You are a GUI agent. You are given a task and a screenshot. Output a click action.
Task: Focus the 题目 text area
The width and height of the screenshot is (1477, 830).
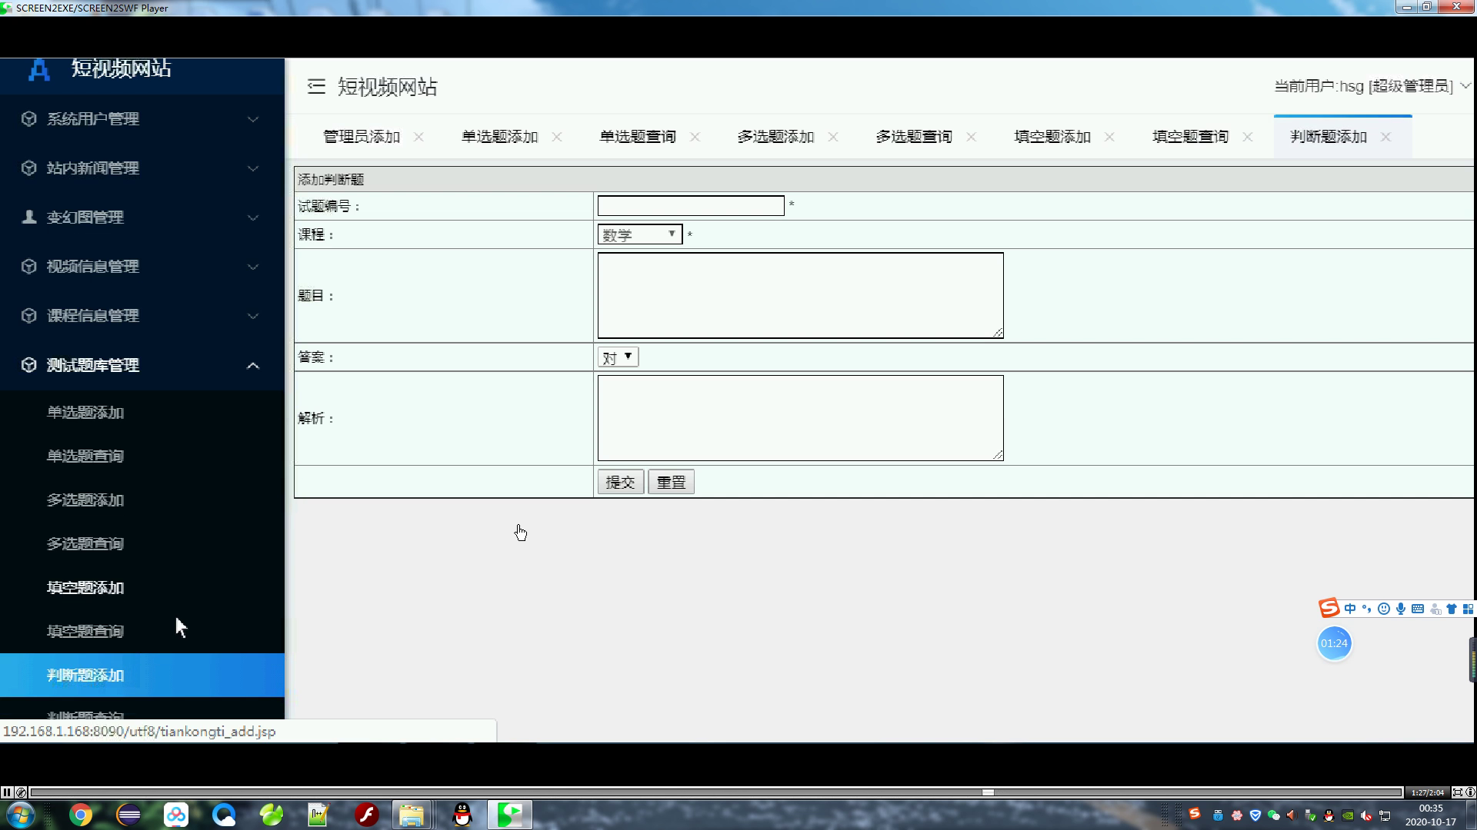click(800, 295)
